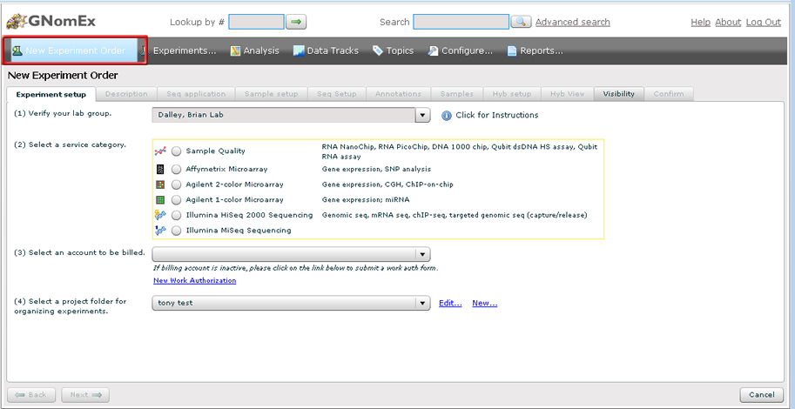Click the Configure tools icon
The width and height of the screenshot is (795, 409).
point(433,50)
